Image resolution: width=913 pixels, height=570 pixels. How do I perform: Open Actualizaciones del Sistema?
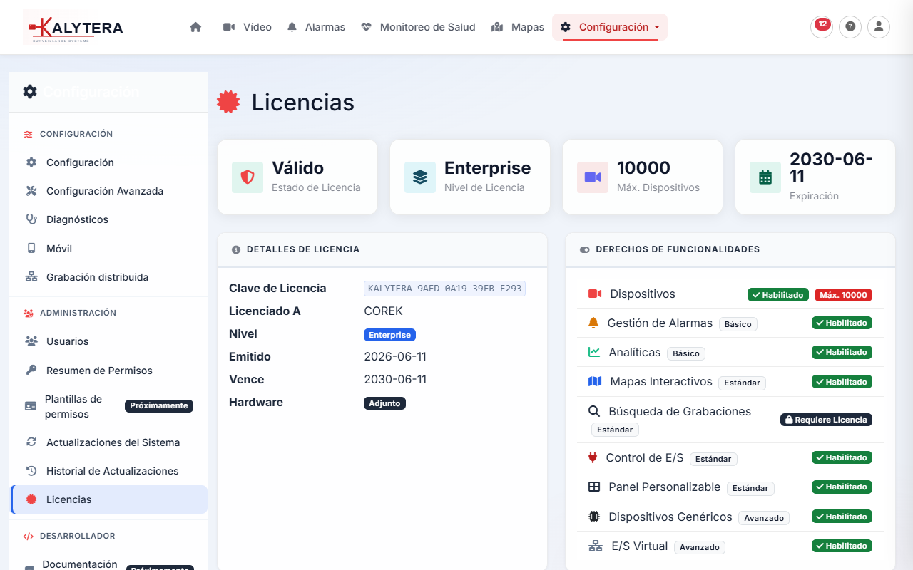109,442
